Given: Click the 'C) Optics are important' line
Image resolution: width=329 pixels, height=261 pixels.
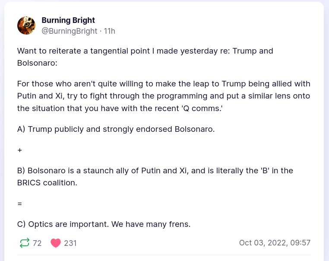Looking at the screenshot, I should click(x=104, y=224).
